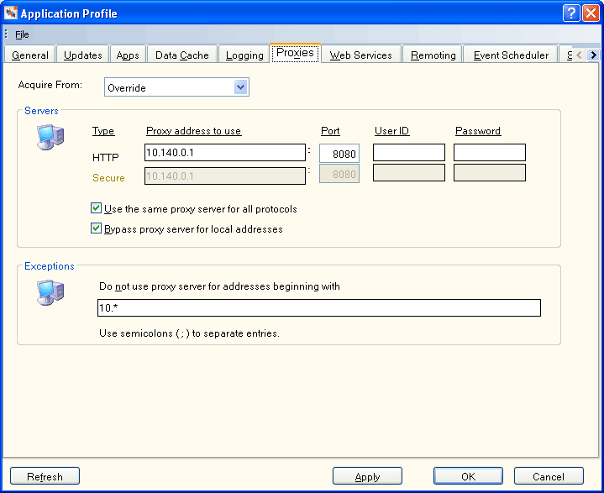Click the menu bar grip handle

pos(6,34)
